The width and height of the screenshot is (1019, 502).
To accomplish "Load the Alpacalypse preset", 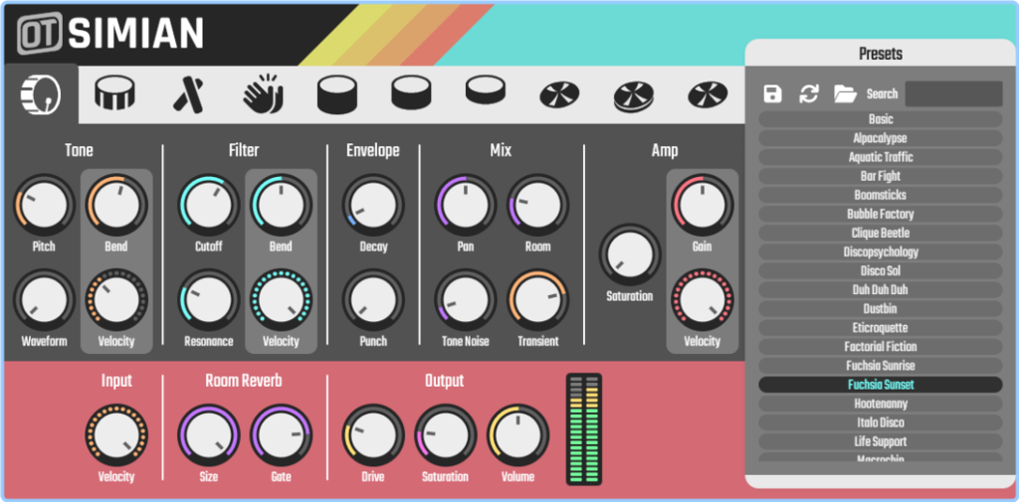I will click(881, 138).
